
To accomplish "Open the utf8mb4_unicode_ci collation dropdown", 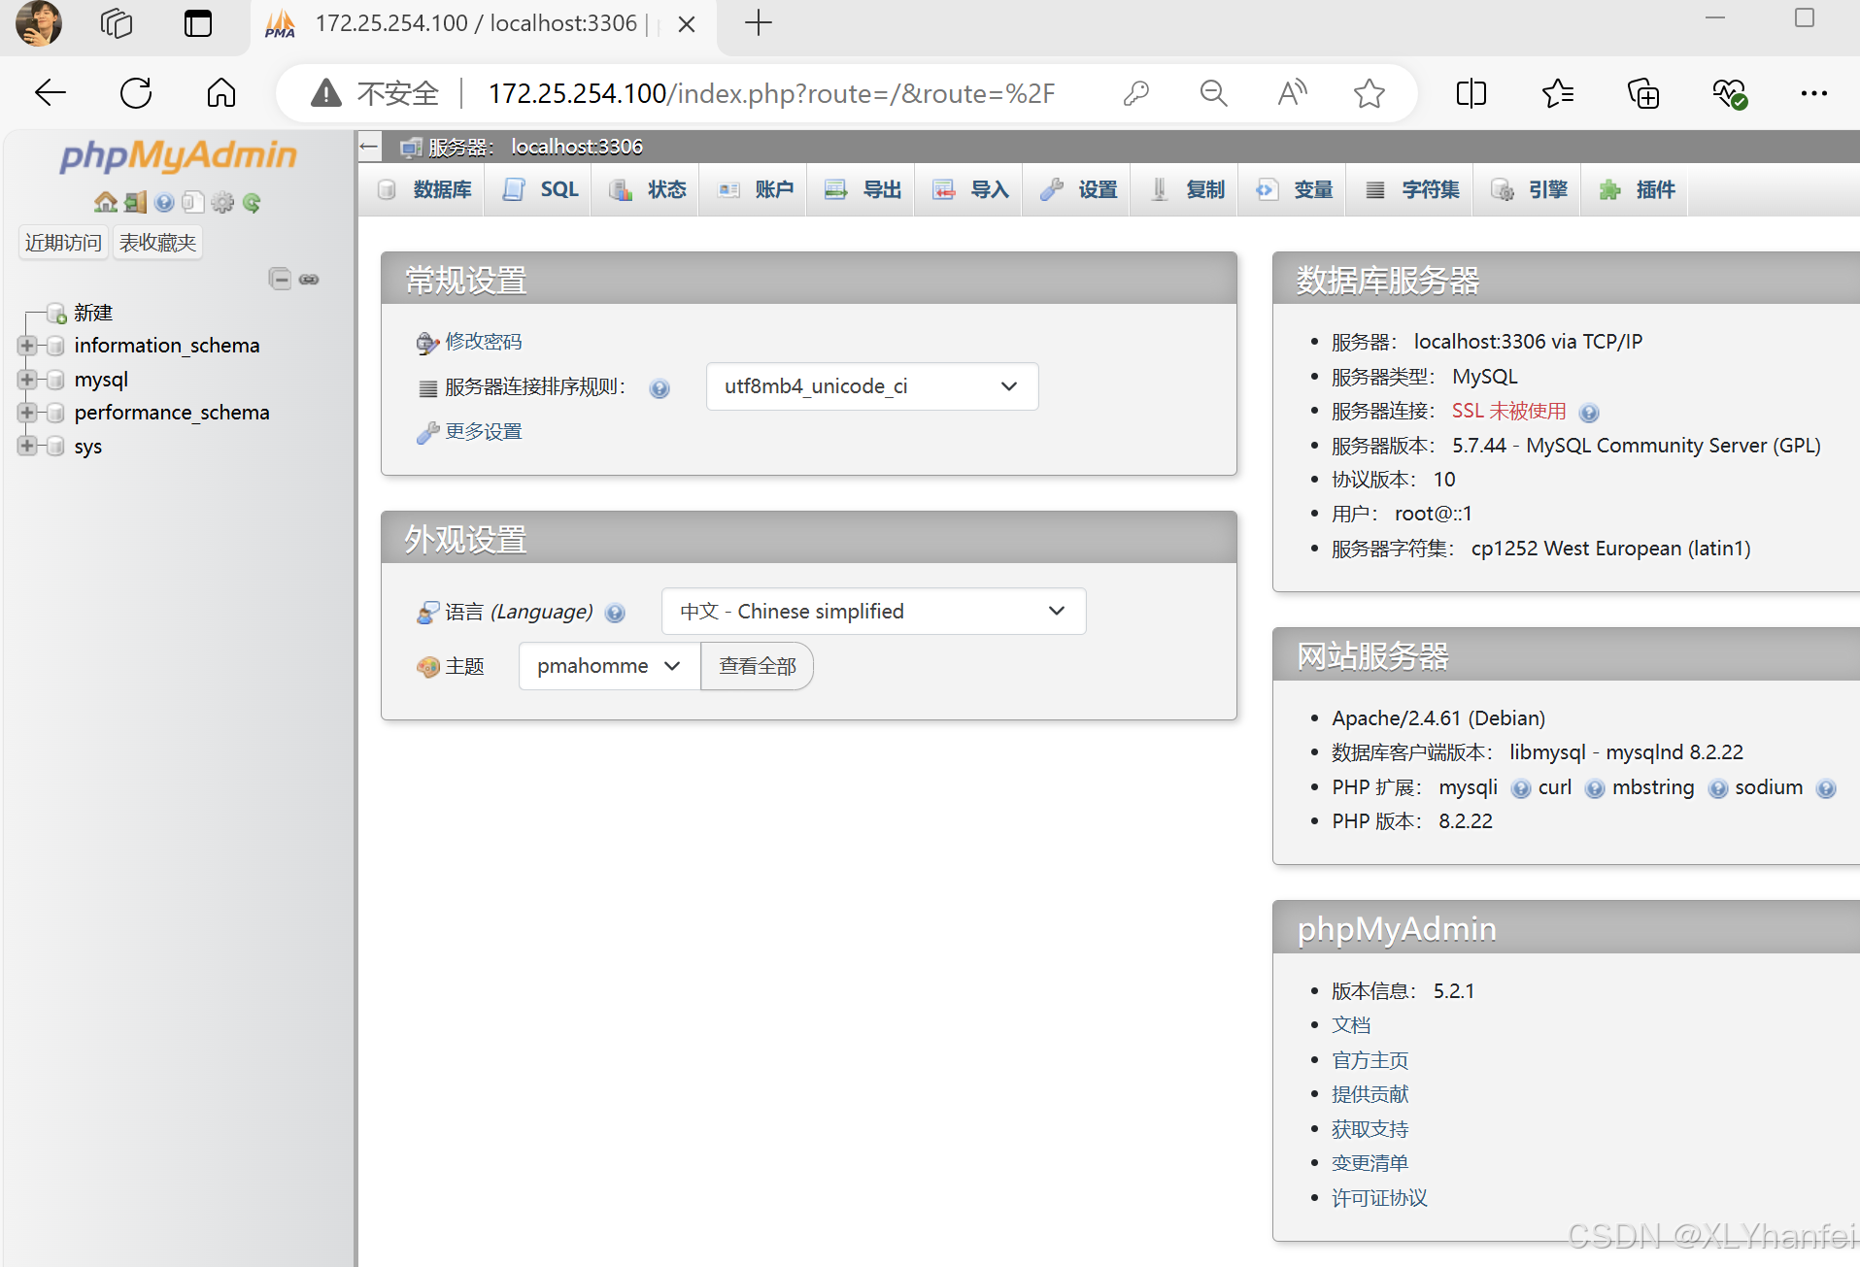I will tap(872, 386).
